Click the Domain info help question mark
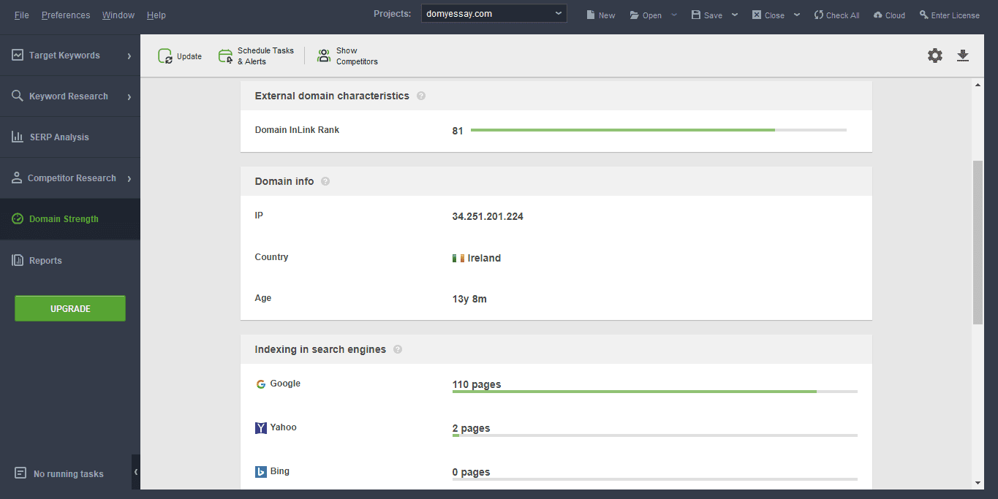 325,181
